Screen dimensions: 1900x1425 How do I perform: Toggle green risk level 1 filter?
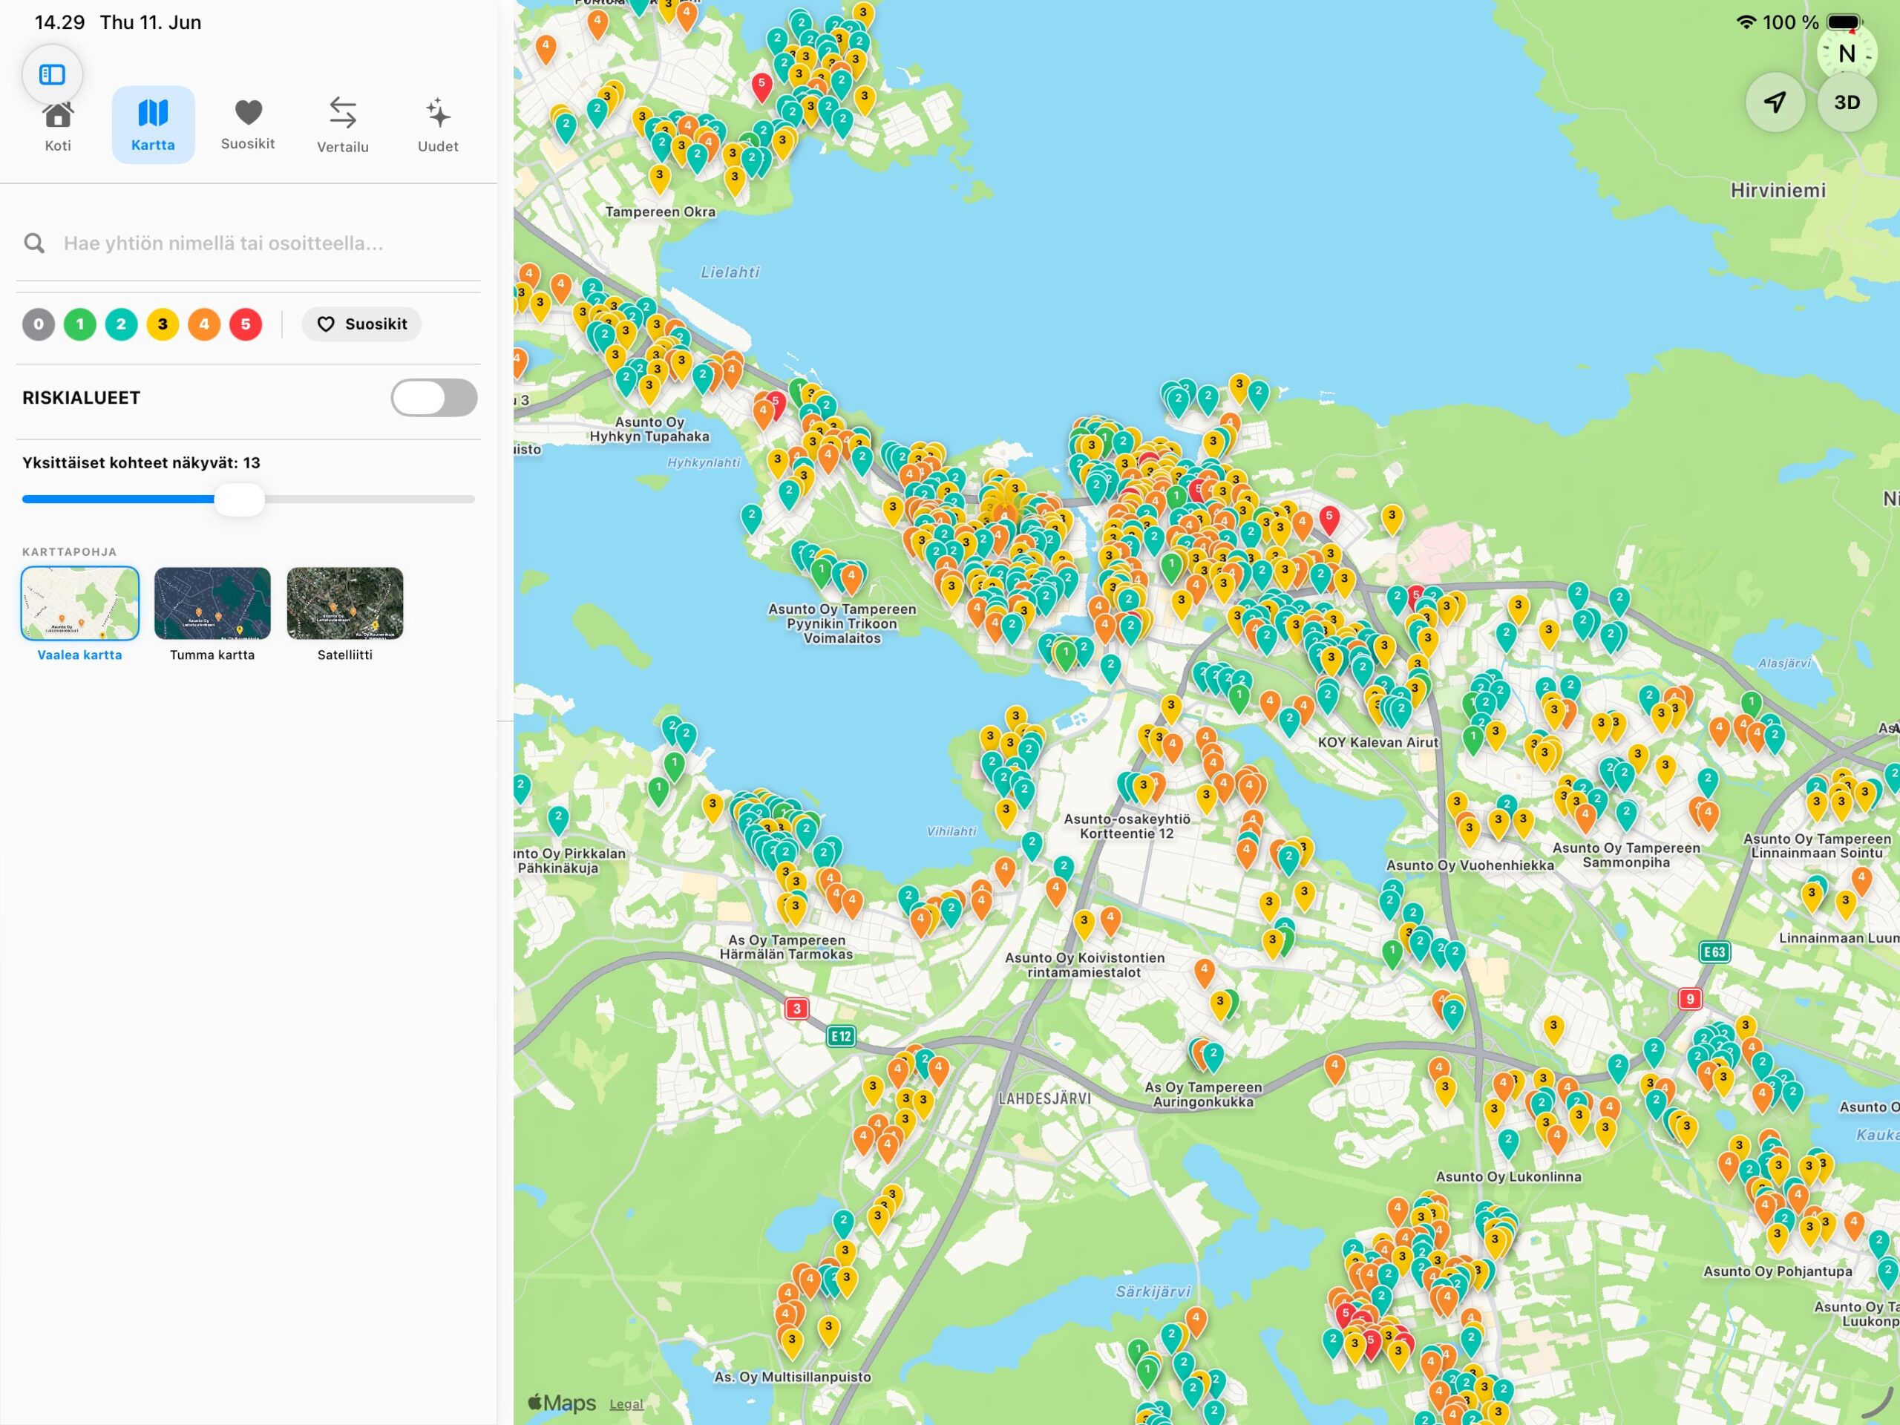click(80, 324)
